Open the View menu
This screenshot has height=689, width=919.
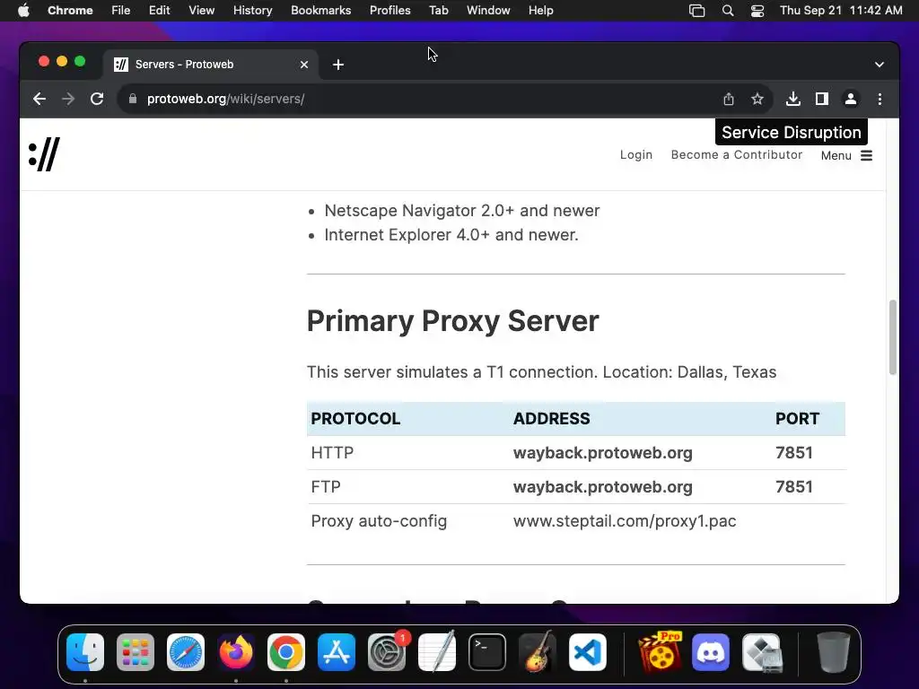[x=201, y=11]
